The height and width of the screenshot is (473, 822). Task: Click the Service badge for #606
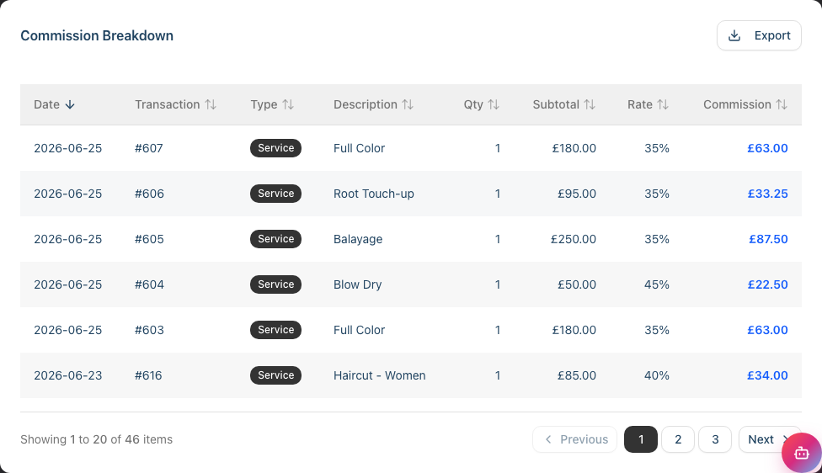coord(275,194)
